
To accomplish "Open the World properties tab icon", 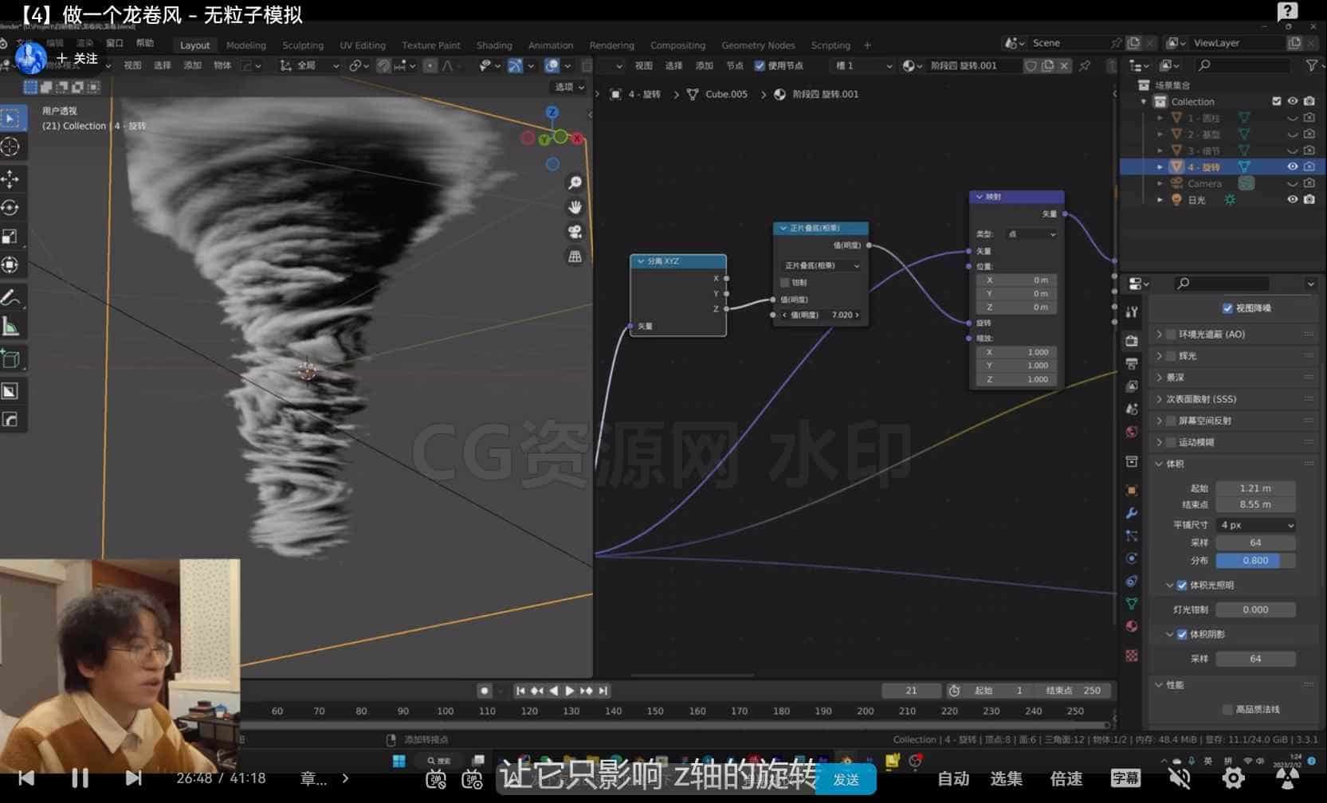I will [x=1132, y=432].
